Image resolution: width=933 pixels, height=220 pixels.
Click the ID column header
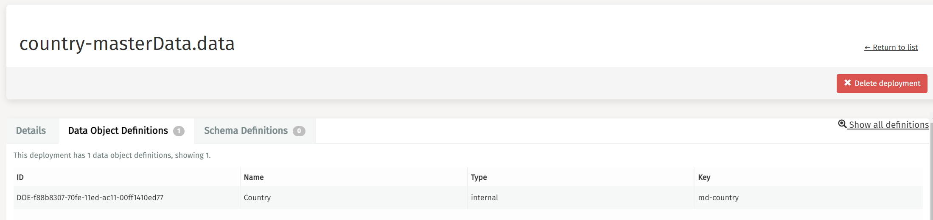click(20, 177)
